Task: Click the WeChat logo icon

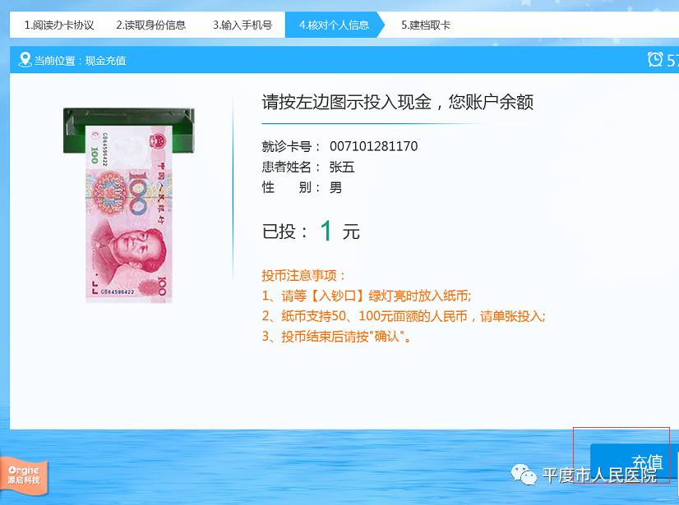Action: [x=524, y=475]
